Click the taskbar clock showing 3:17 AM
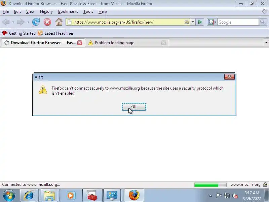This screenshot has width=269, height=202. coord(252,196)
